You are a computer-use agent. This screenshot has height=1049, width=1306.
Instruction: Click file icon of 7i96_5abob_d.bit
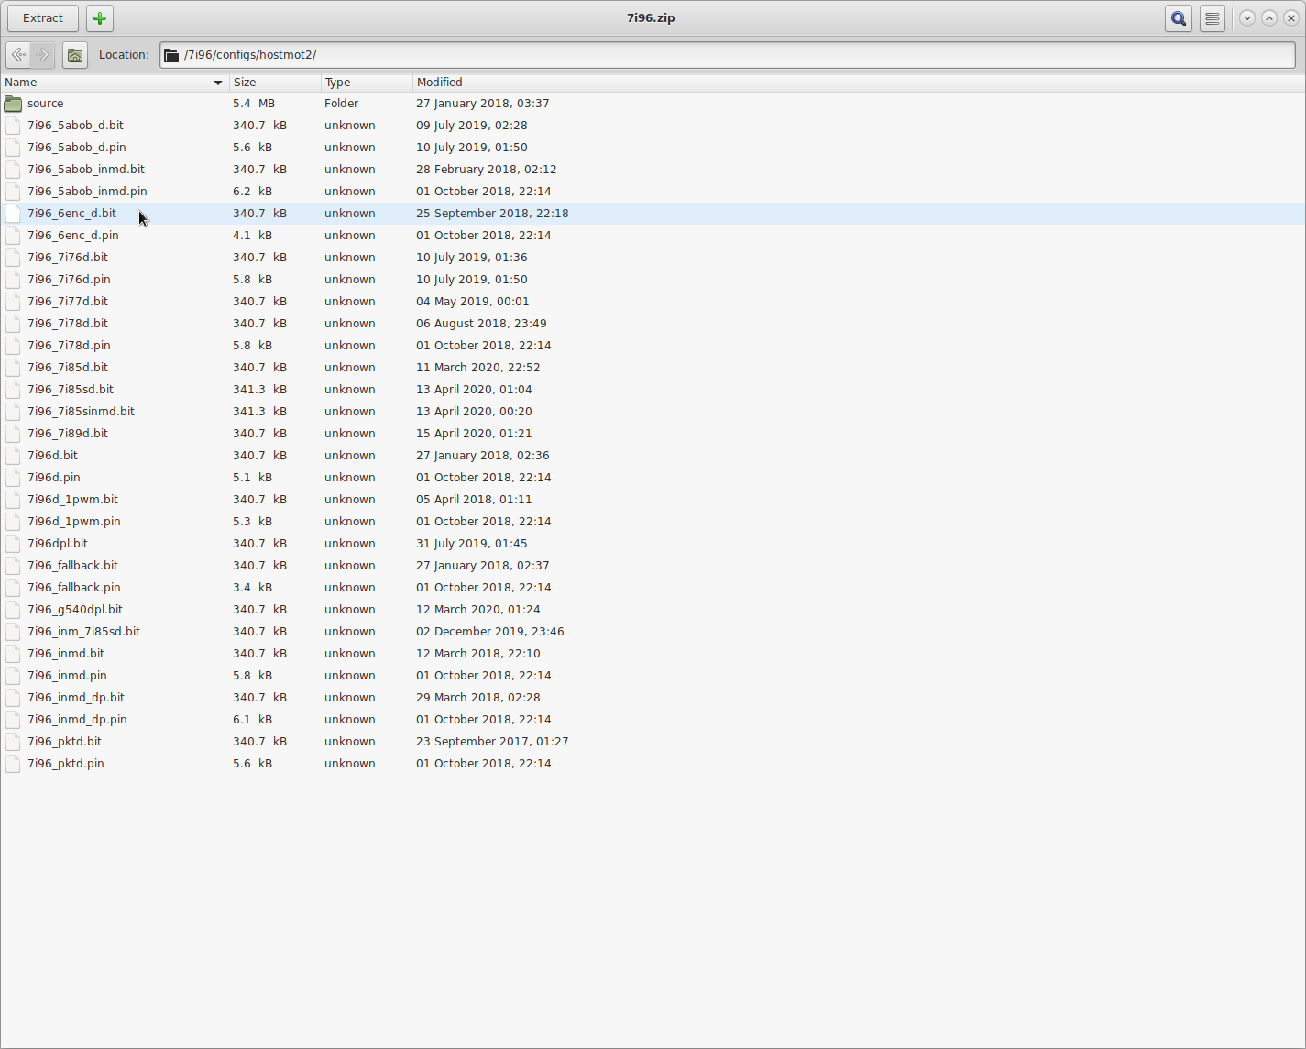coord(13,126)
